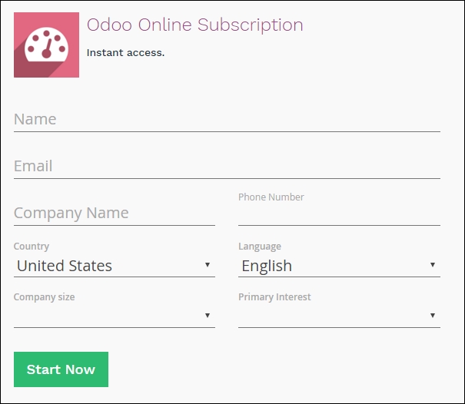Image resolution: width=465 pixels, height=404 pixels.
Task: Open the United States country selection
Action: point(115,266)
